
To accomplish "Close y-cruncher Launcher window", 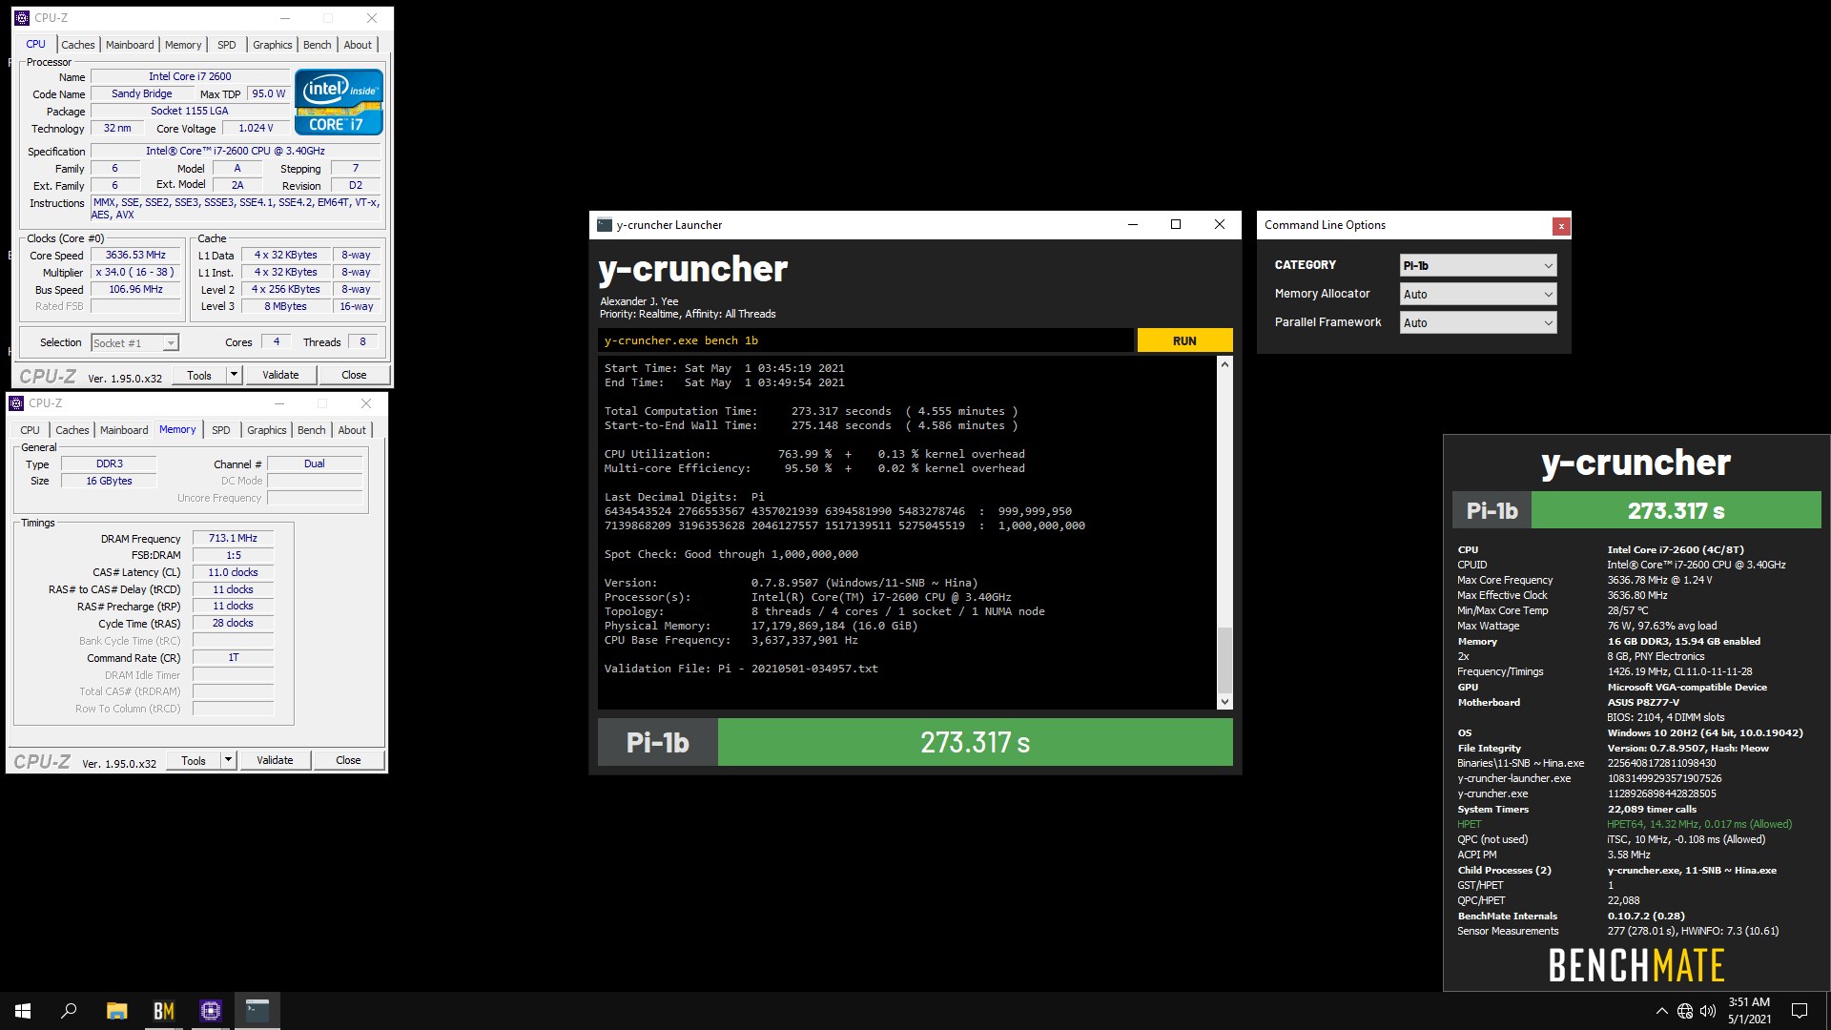I will (1219, 225).
